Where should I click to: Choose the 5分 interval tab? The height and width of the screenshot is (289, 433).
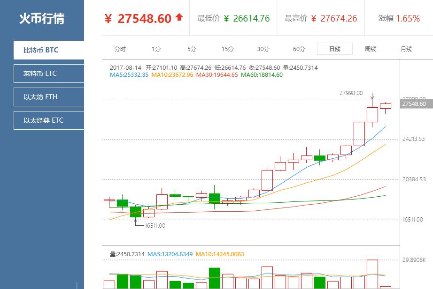[192, 49]
